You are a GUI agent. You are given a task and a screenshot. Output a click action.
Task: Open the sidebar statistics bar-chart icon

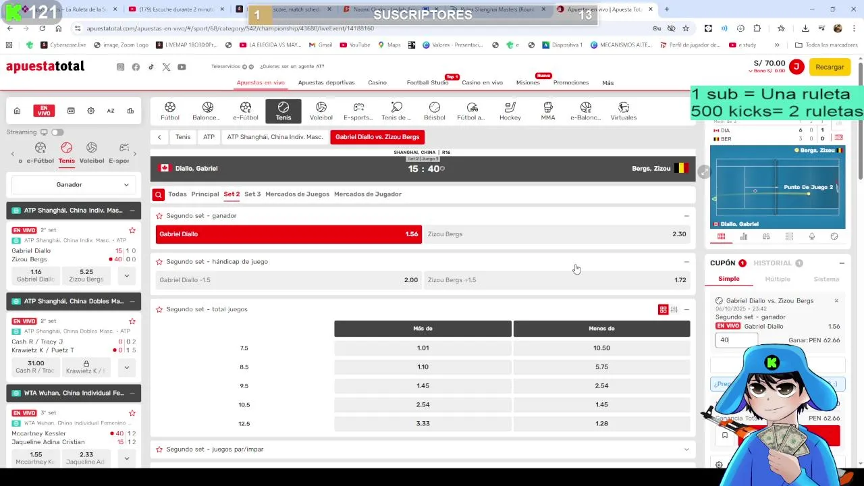(130, 111)
